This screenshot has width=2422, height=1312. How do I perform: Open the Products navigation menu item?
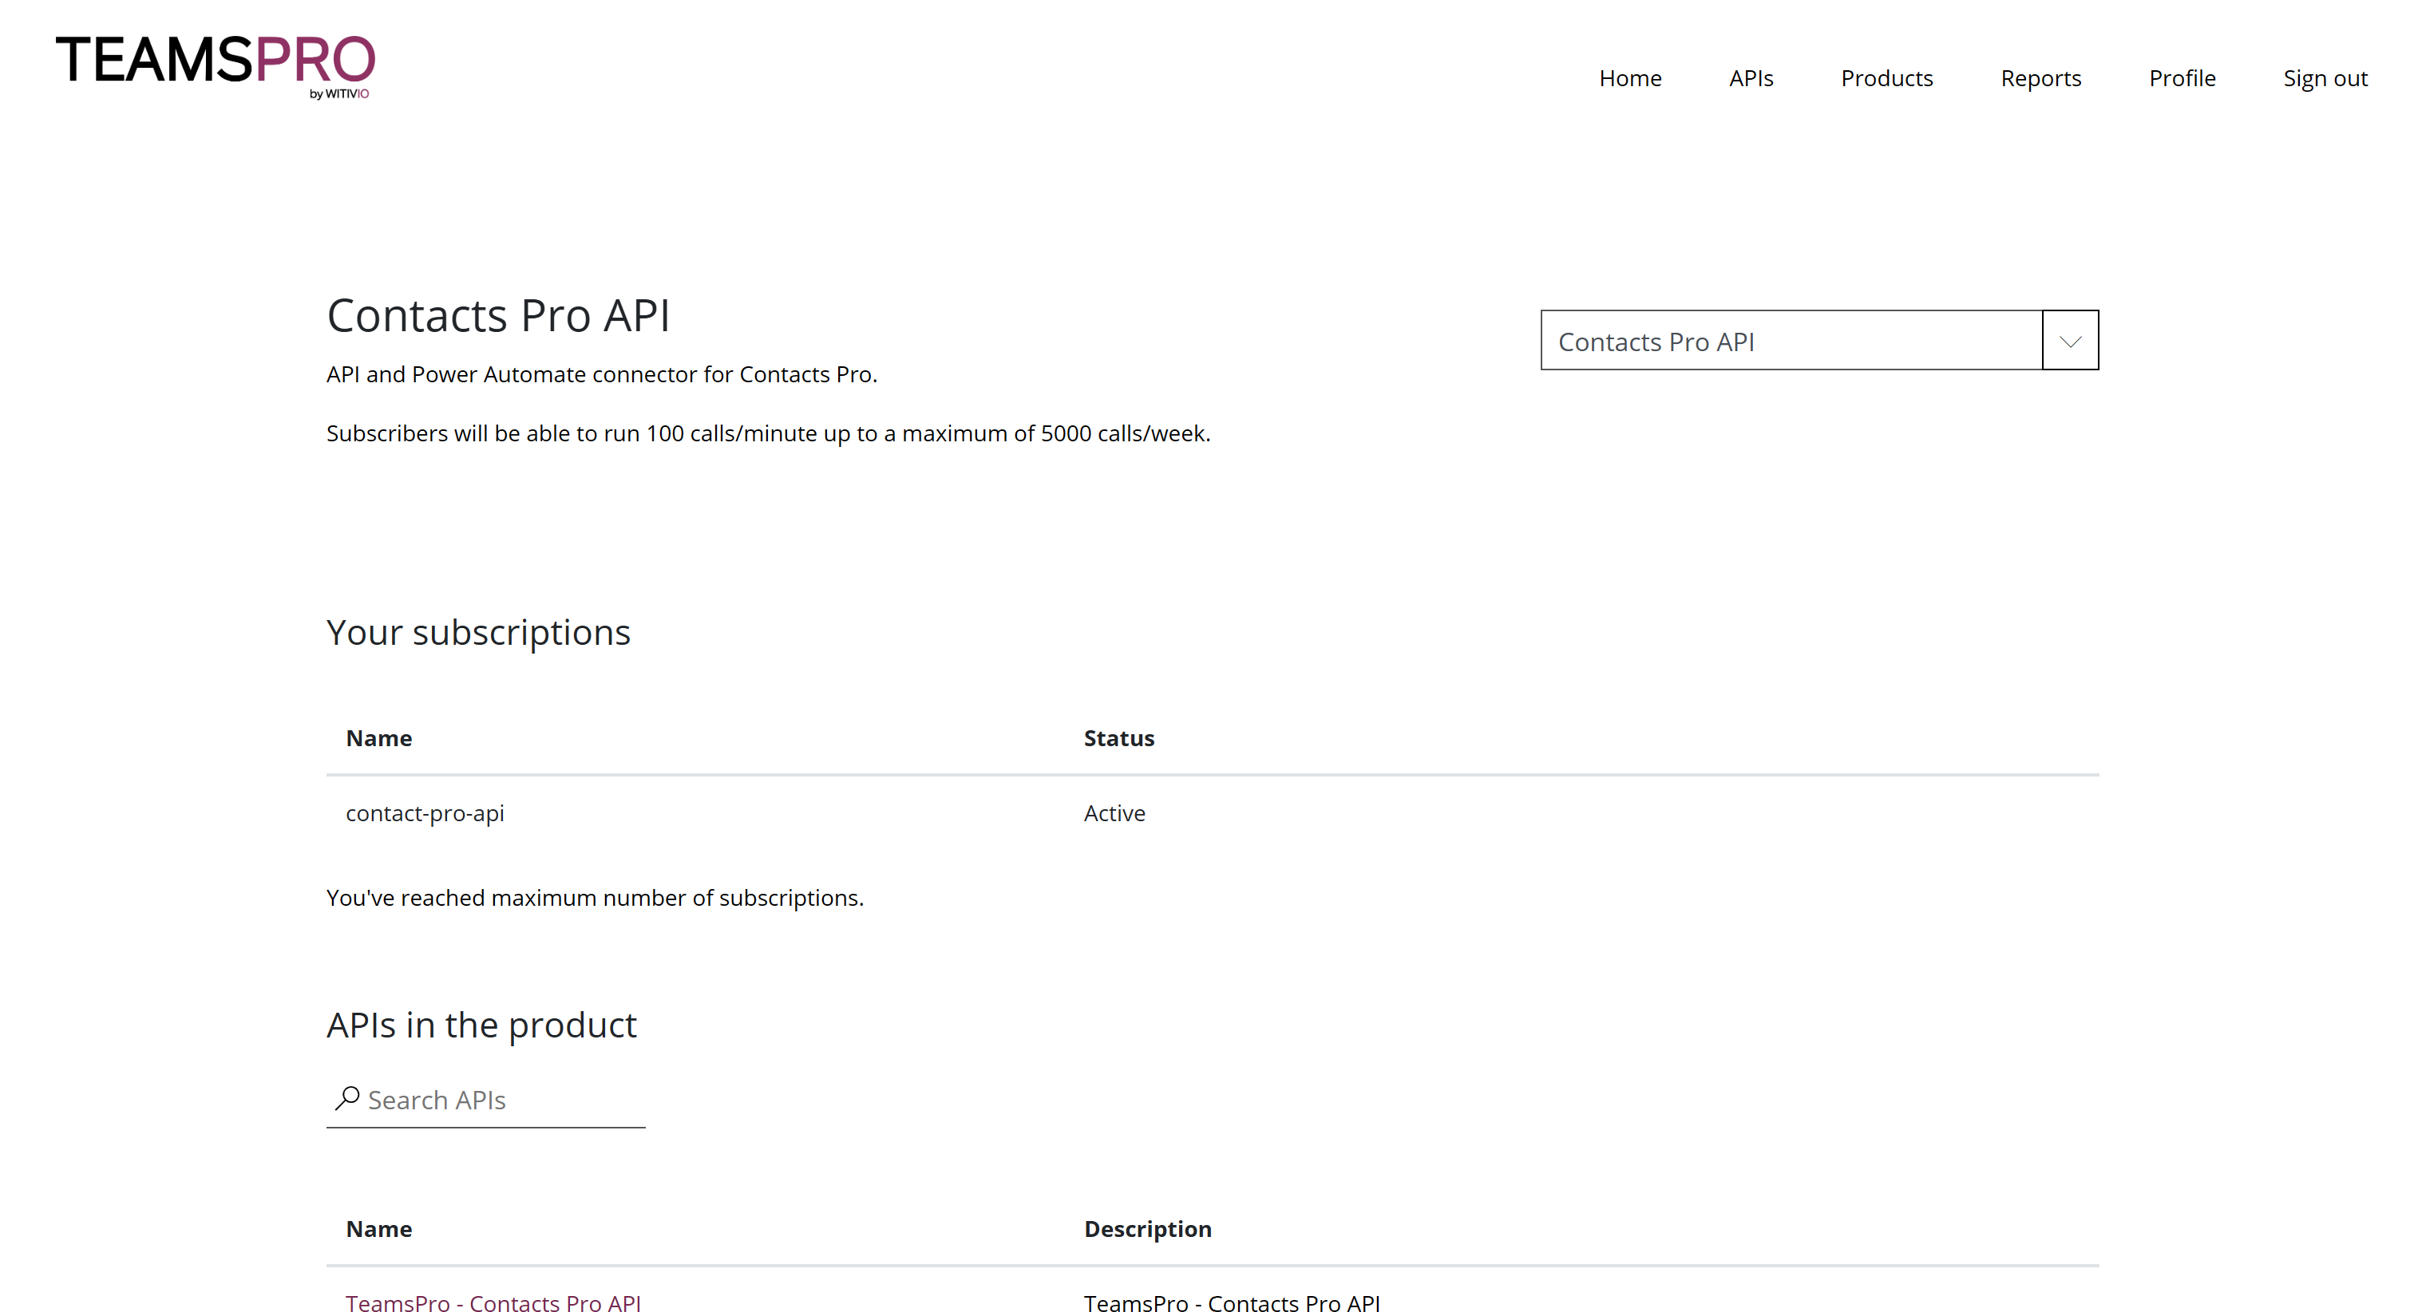(x=1886, y=77)
